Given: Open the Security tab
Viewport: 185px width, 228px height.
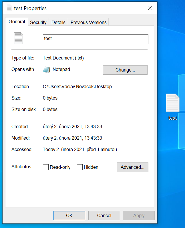Looking at the screenshot, I should (x=38, y=22).
